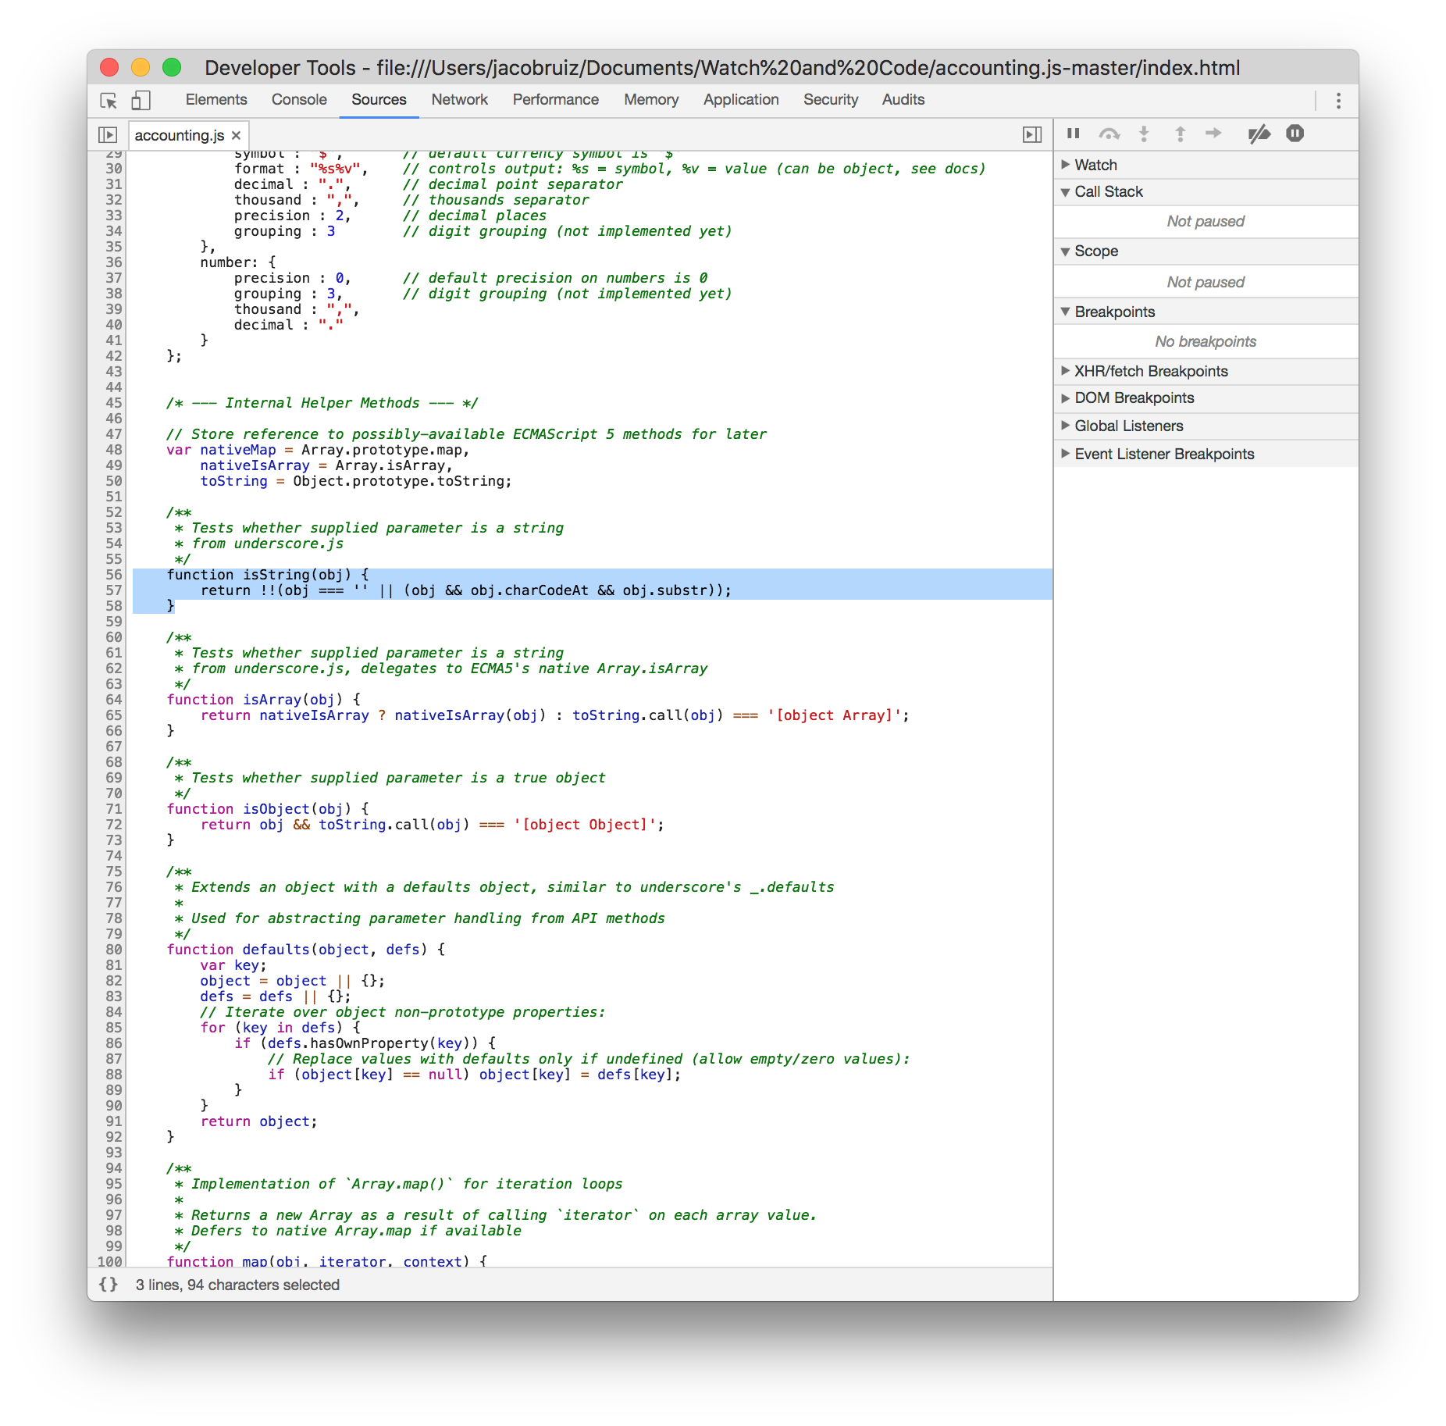Click the red macOS close window button
Screen dimensions: 1446x1426
pos(109,67)
